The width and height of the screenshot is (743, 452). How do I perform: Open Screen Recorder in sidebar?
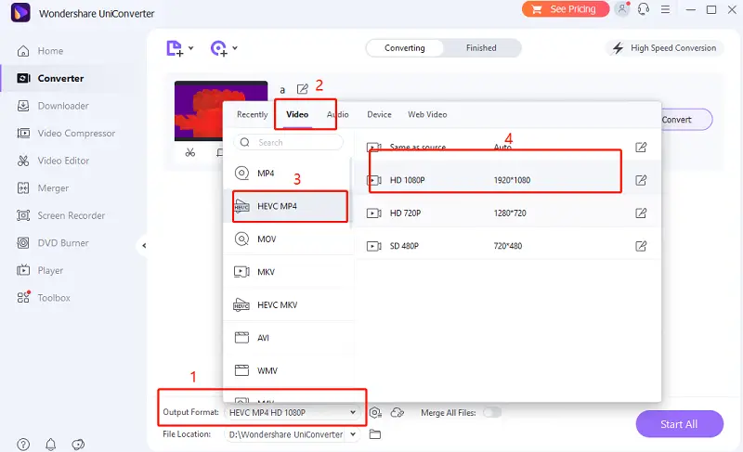[x=60, y=215]
